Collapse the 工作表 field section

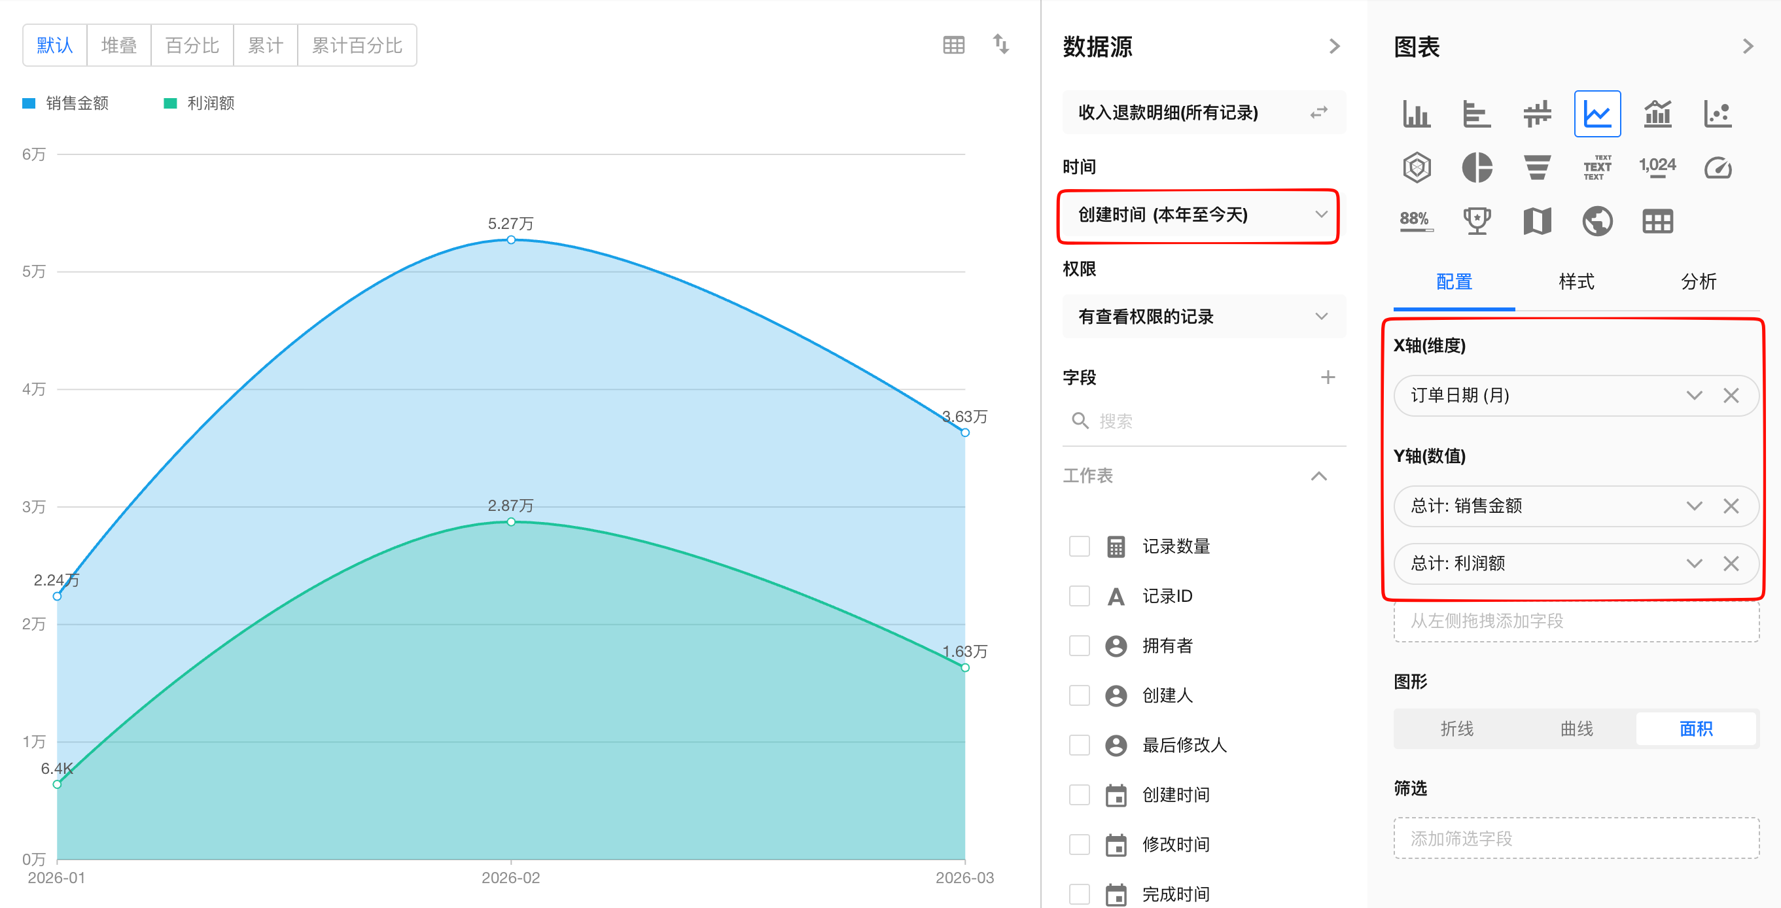(x=1318, y=476)
